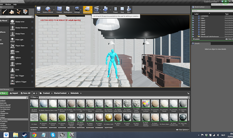Expand the path arrow after StarterContent breadcrumb
The image size is (233, 138).
tap(69, 93)
